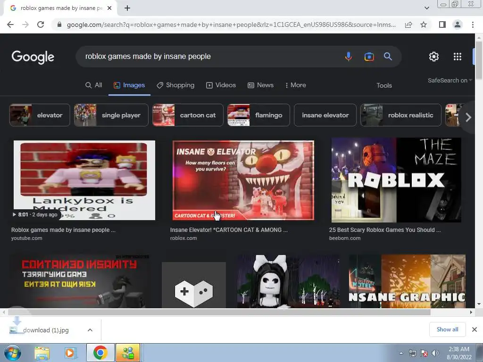The width and height of the screenshot is (483, 362).
Task: Click the youtube.com source text
Action: (26, 238)
